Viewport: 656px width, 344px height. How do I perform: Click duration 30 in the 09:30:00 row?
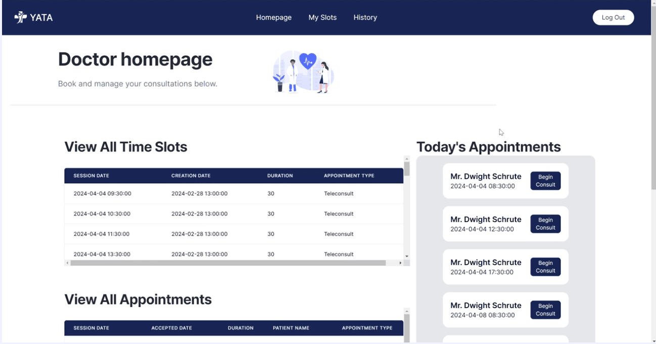271,194
